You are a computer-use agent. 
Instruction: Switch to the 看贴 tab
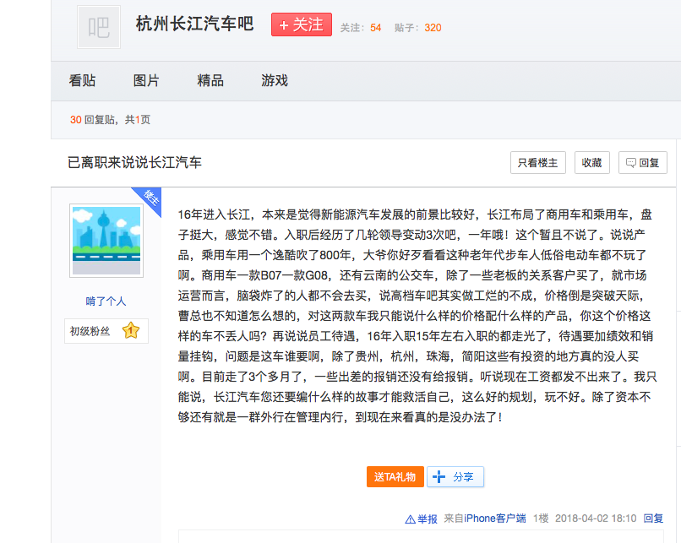click(x=82, y=81)
